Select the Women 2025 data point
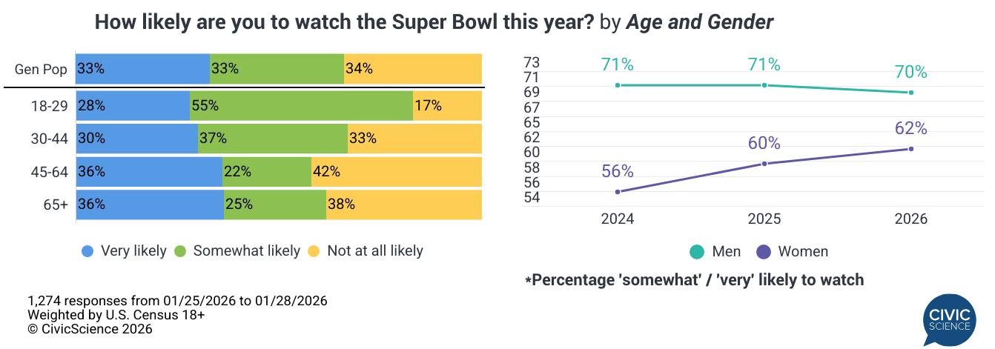The width and height of the screenshot is (995, 349). [764, 163]
